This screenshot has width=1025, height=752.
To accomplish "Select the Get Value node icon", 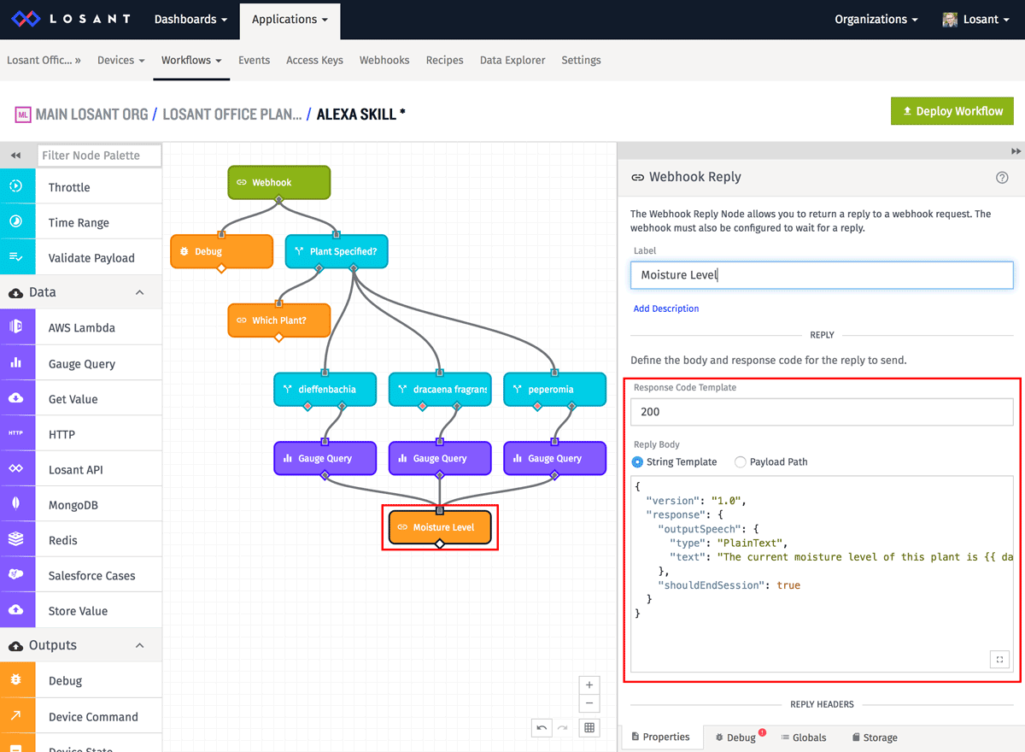I will [x=17, y=398].
